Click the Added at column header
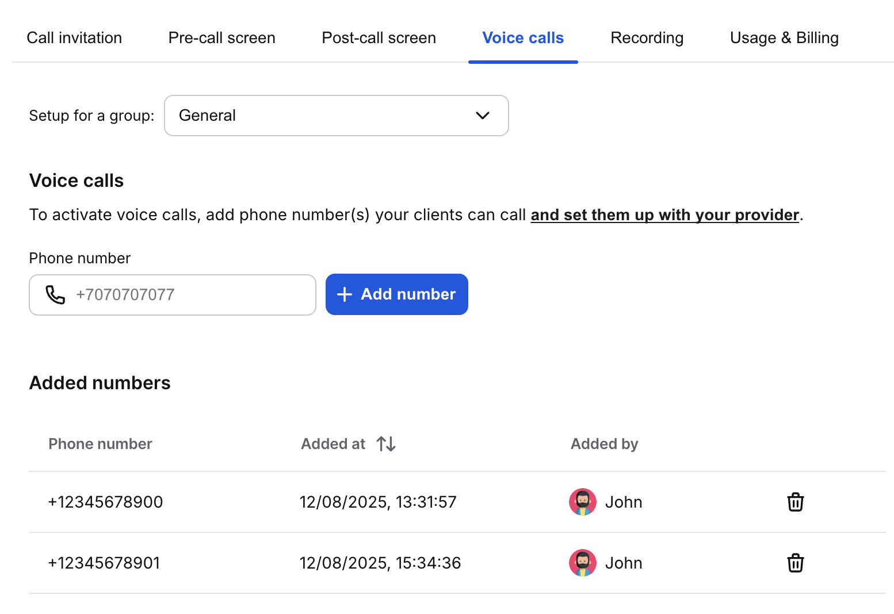The height and width of the screenshot is (614, 894). point(333,444)
